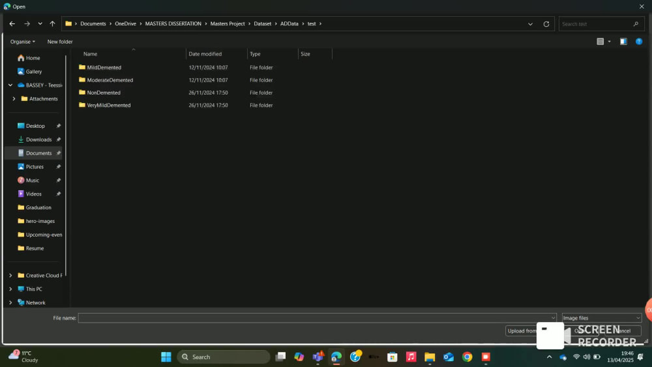
Task: Click the OneDrive breadcrumb segment
Action: tap(126, 23)
